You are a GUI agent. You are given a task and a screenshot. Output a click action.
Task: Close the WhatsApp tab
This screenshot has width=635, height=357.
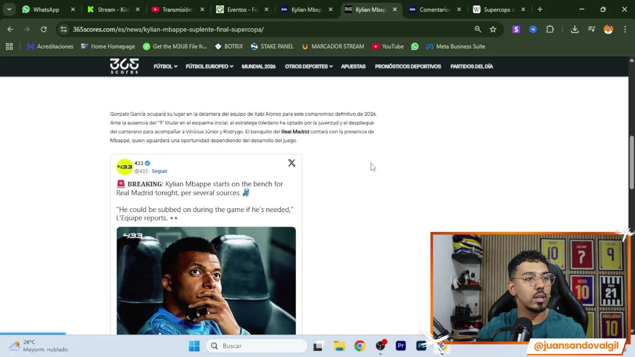(x=73, y=9)
